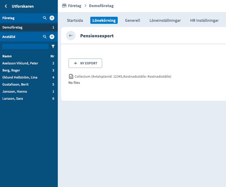The height and width of the screenshot is (187, 226).
Task: Select employee Axelsson Viklund, Peter
Action: [x=20, y=63]
